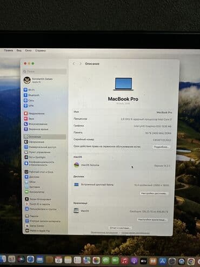Open Calendar in the Dock

[x=58, y=260]
